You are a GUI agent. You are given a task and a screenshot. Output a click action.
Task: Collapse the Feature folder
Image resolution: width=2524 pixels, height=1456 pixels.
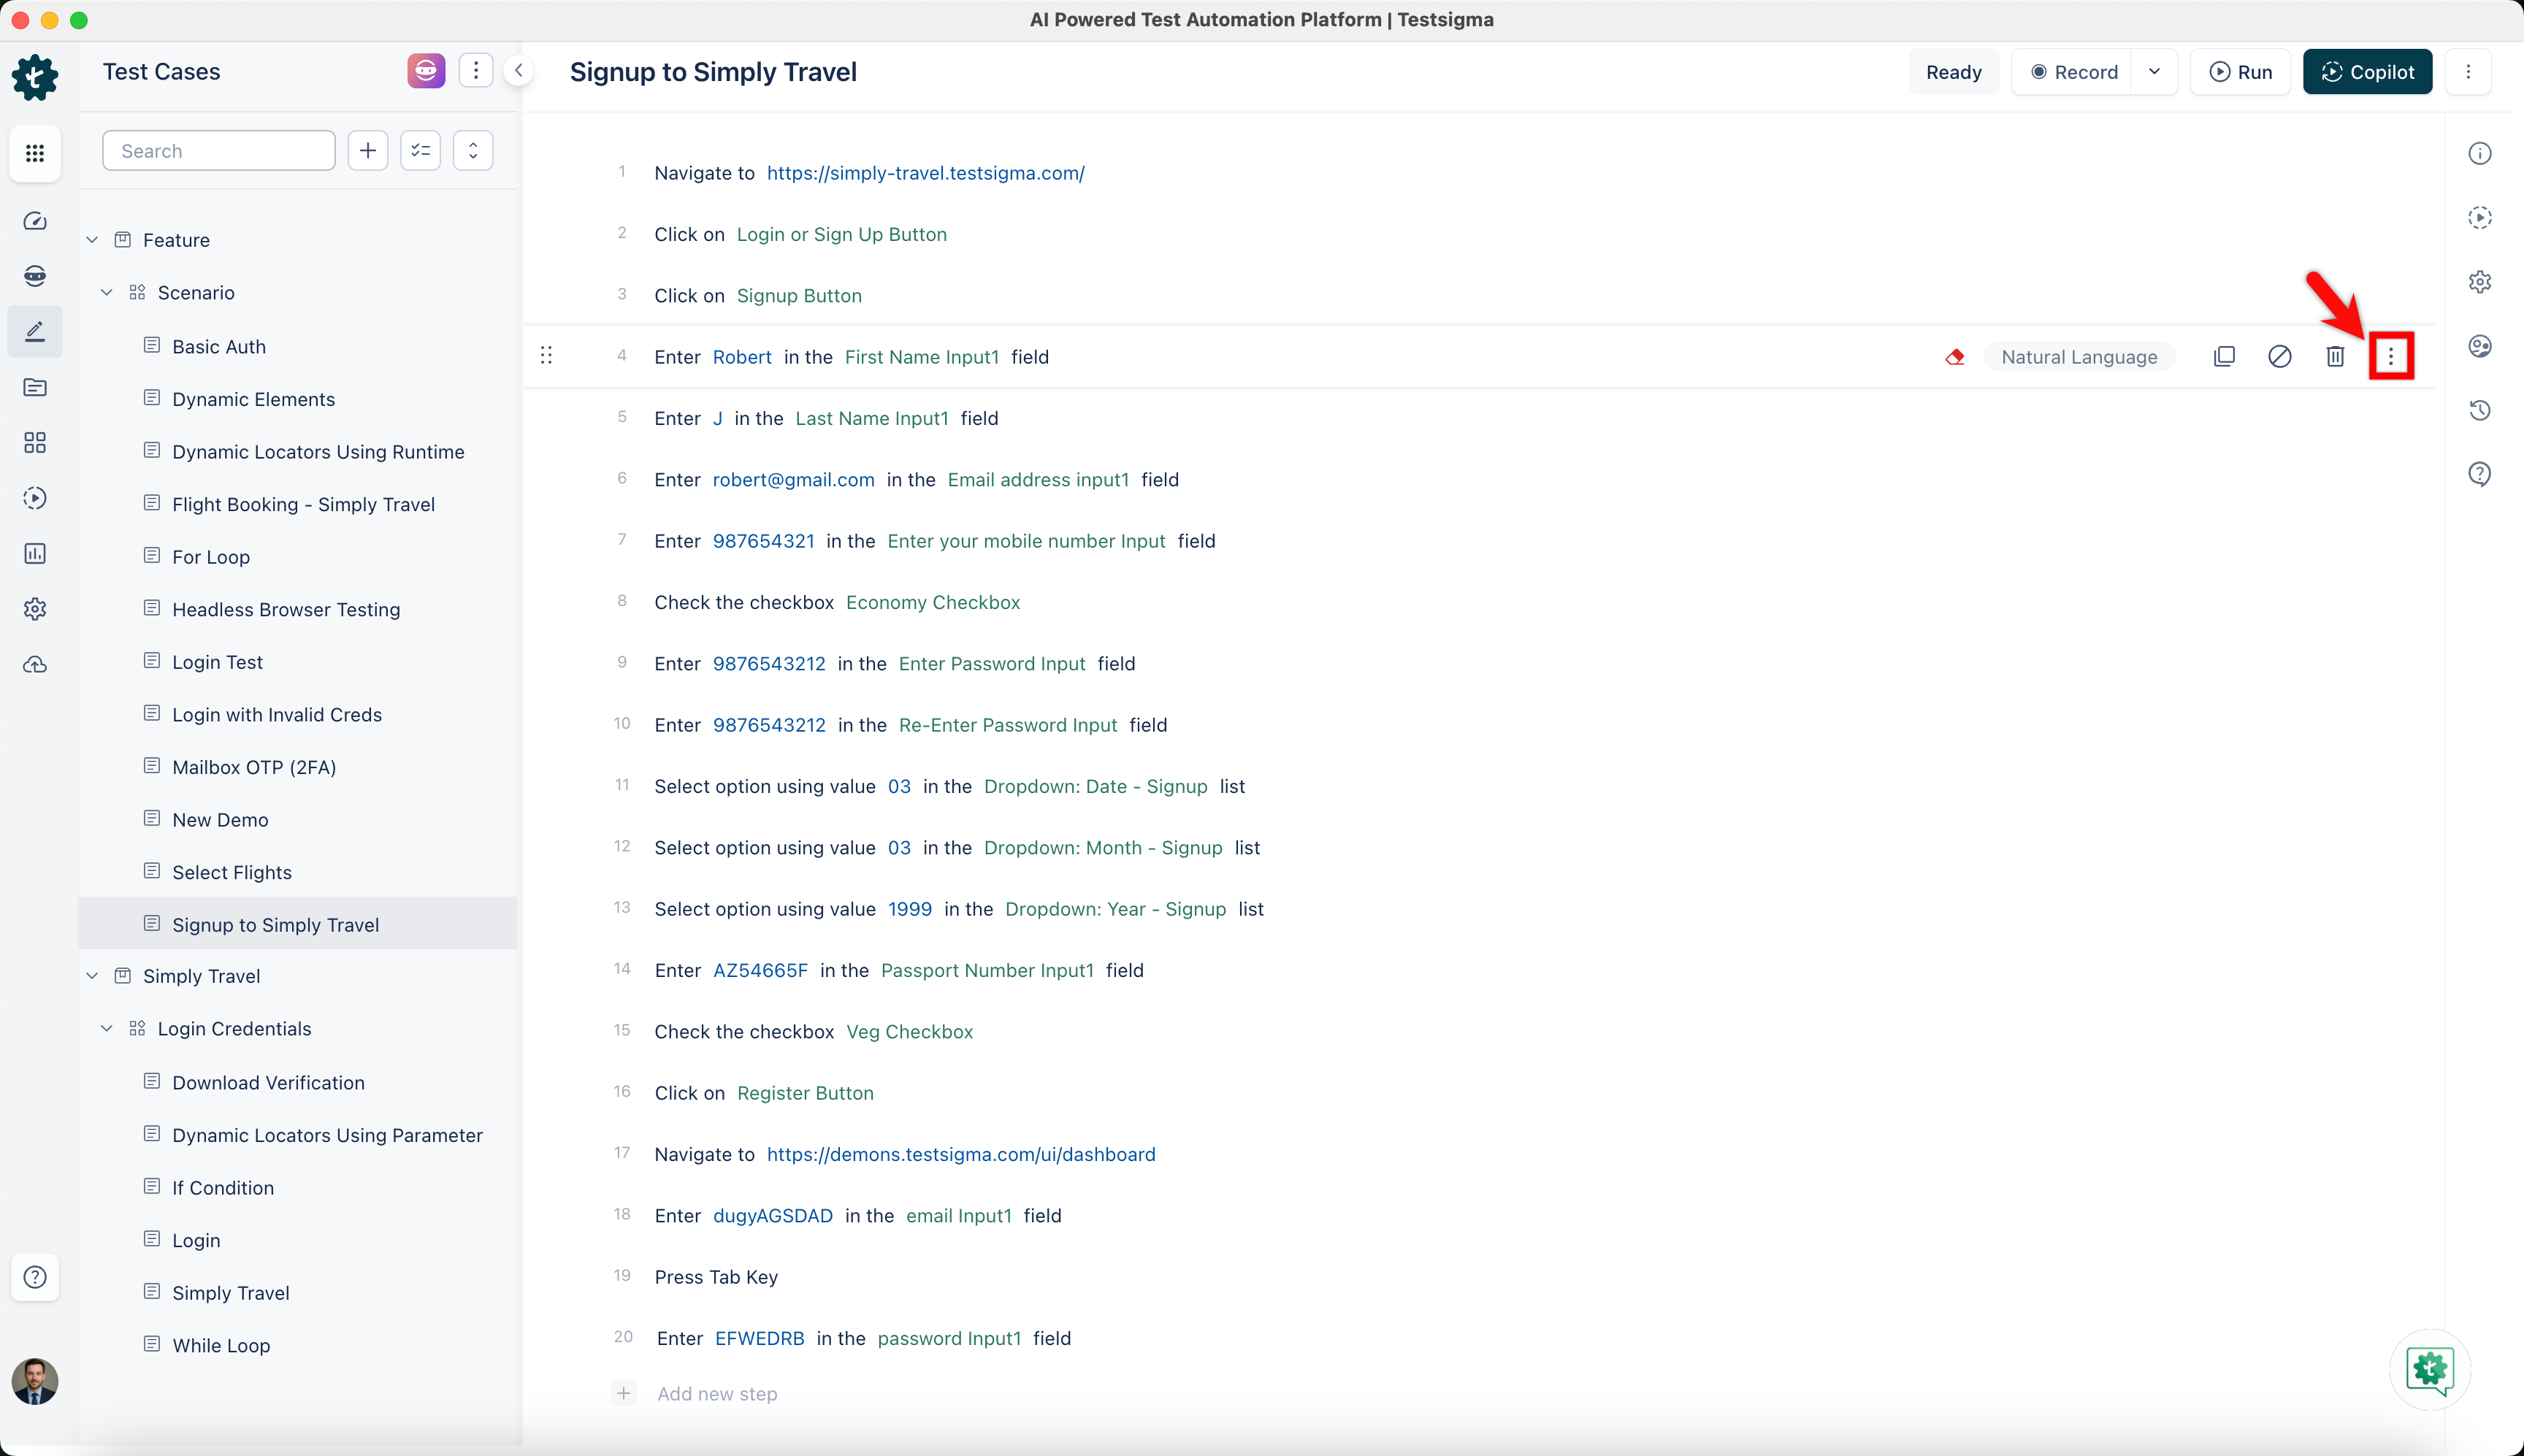coord(92,240)
